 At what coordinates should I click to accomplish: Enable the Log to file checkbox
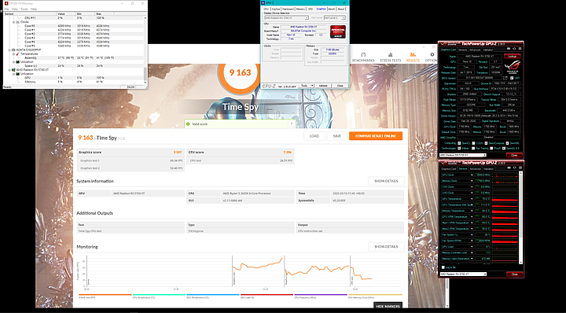443,267
